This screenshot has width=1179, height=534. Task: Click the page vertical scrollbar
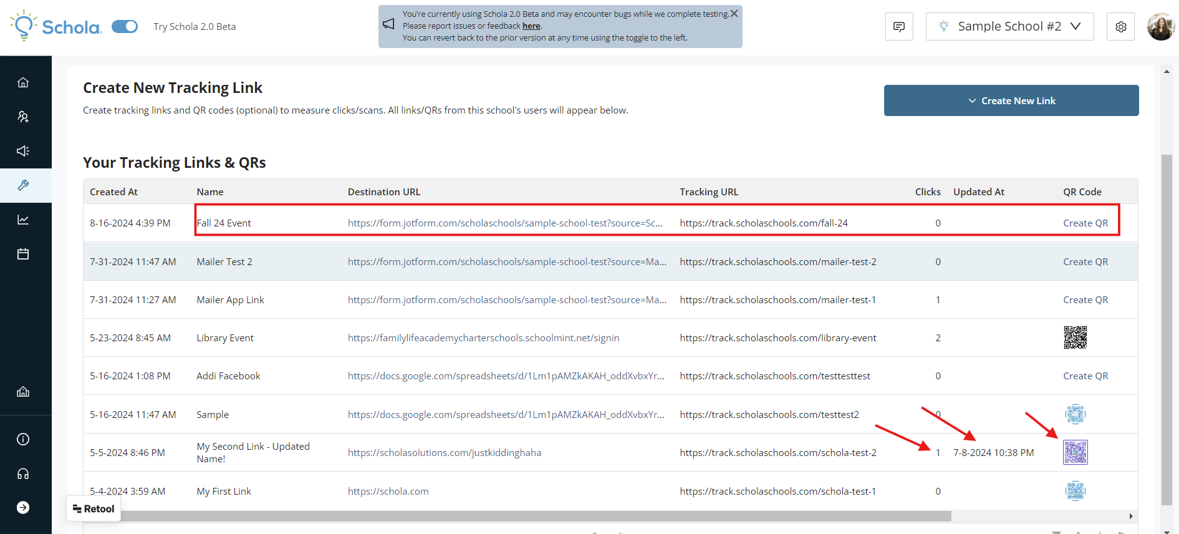[1167, 329]
